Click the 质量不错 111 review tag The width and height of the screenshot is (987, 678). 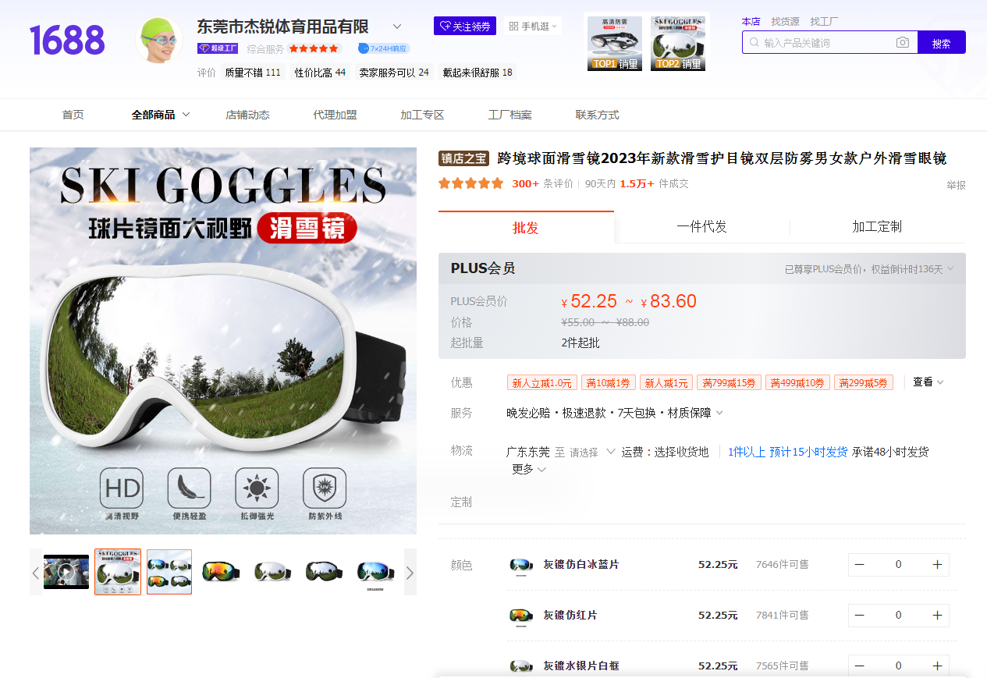tap(252, 73)
